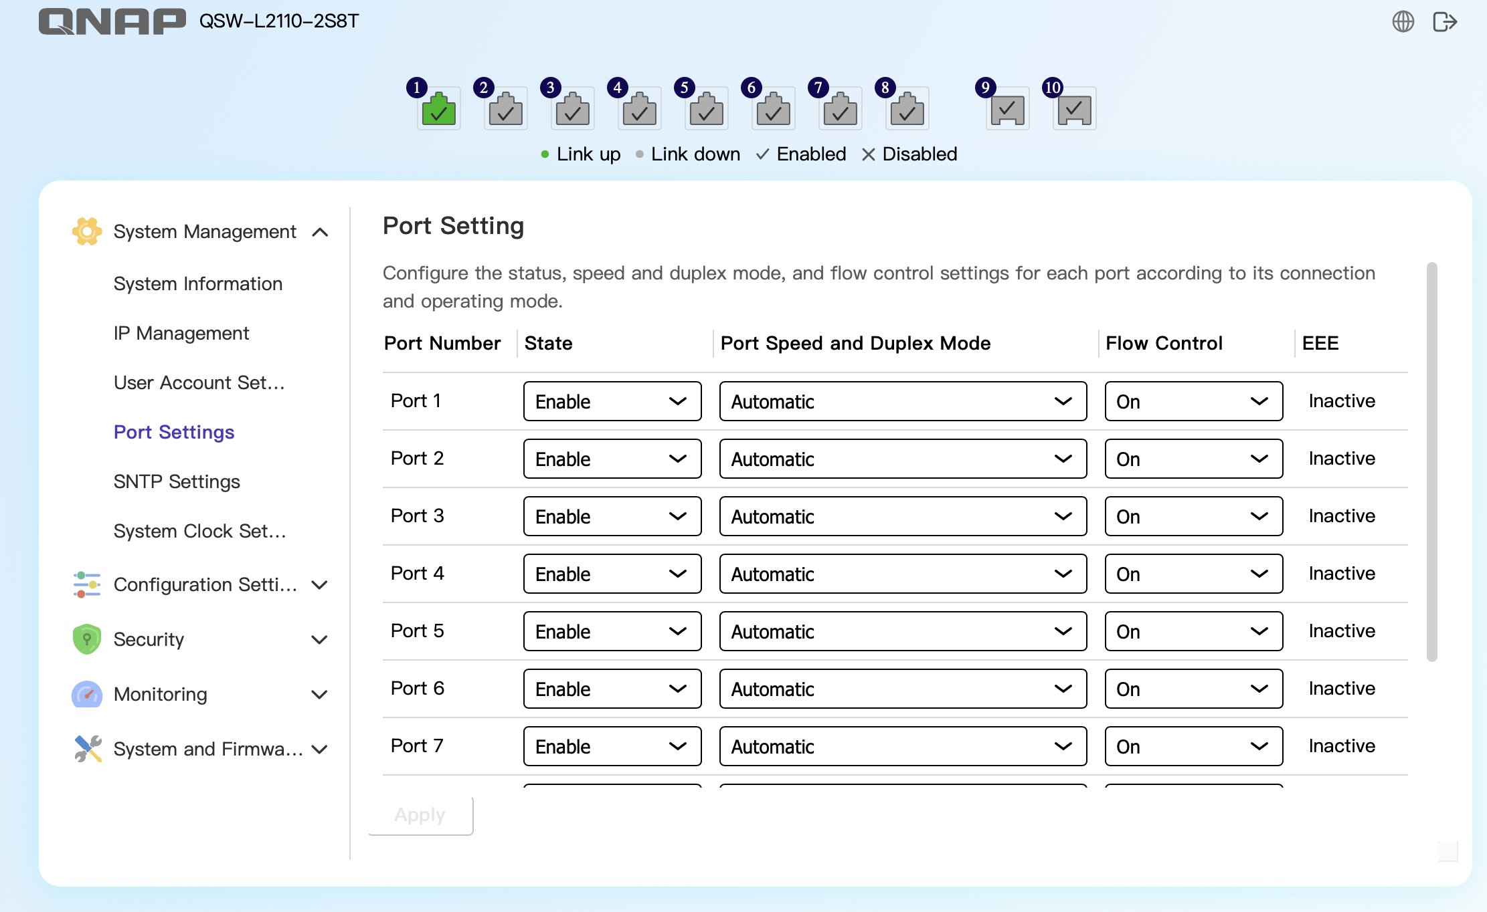
Task: Open Port 4 State dropdown
Action: (612, 574)
